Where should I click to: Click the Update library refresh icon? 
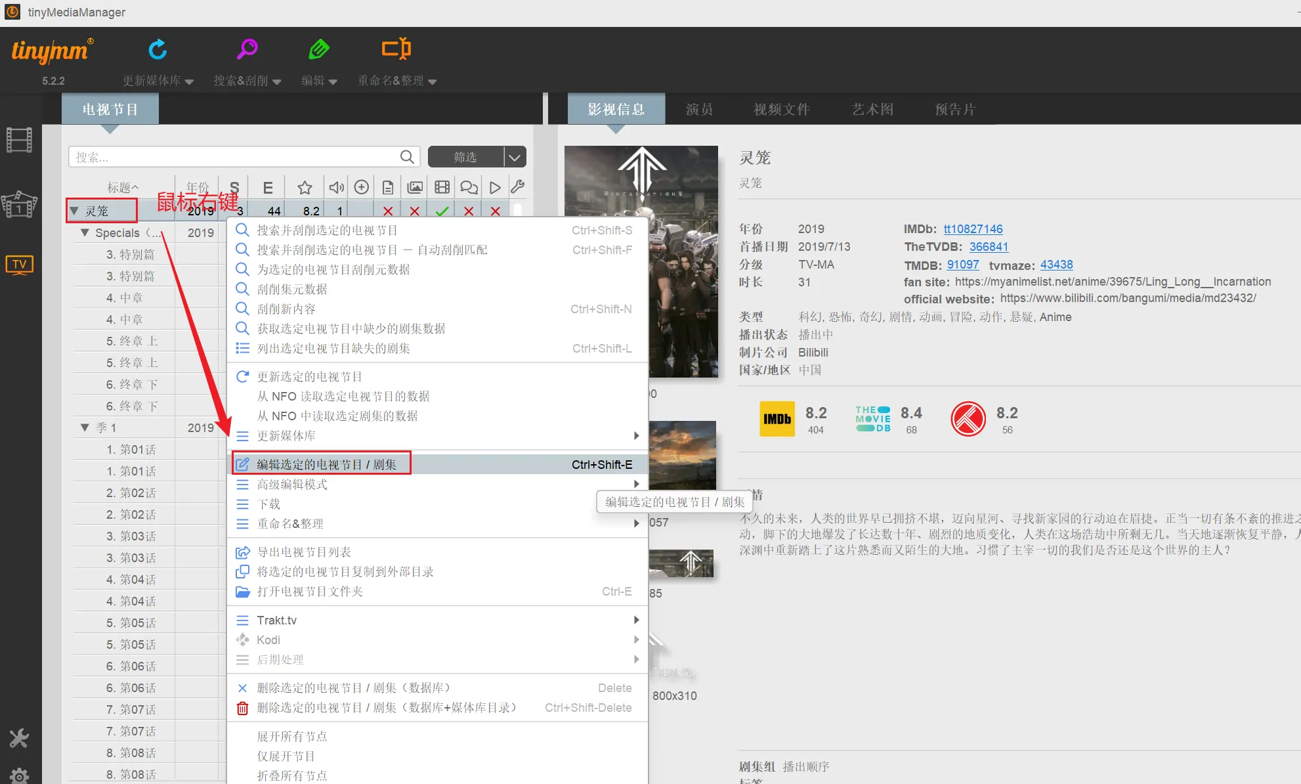[x=158, y=49]
